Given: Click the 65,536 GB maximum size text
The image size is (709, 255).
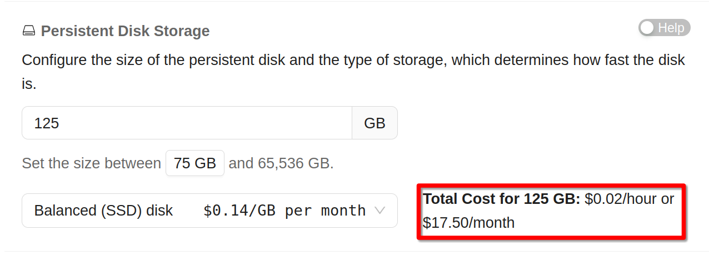Looking at the screenshot, I should click(x=296, y=163).
